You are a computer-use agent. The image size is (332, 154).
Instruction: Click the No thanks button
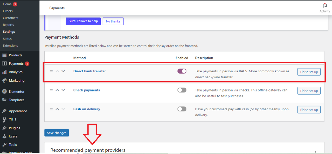pos(113,21)
